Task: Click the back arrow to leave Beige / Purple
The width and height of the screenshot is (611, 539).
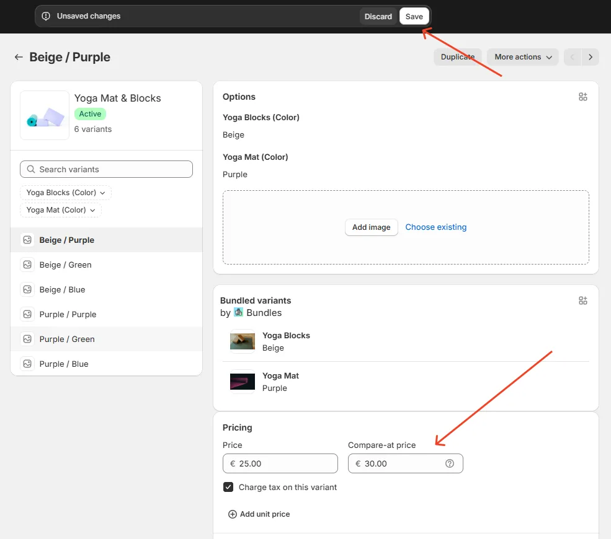Action: pos(19,57)
